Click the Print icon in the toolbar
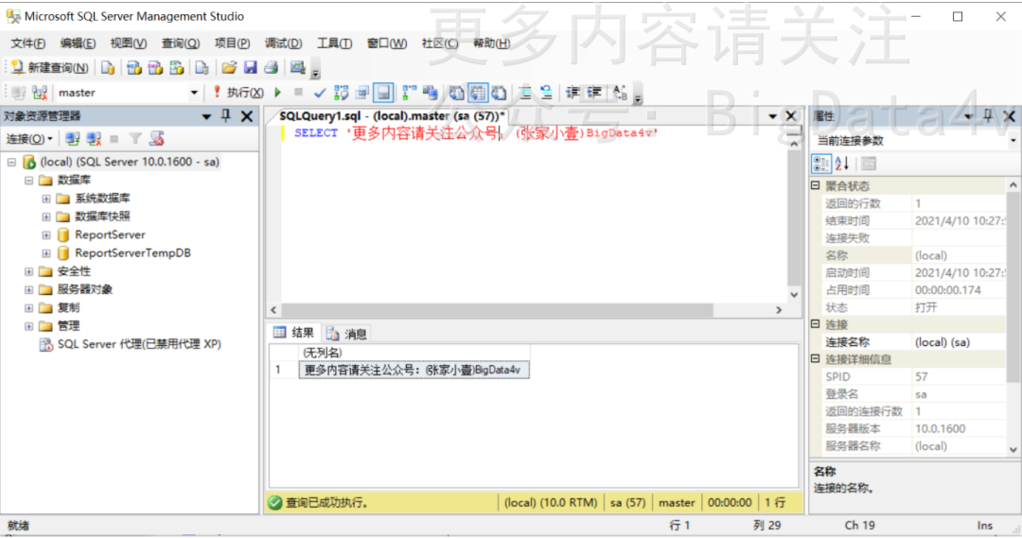 click(x=272, y=68)
